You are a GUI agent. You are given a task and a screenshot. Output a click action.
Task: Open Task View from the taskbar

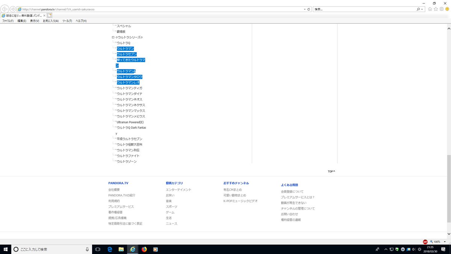tap(98, 249)
